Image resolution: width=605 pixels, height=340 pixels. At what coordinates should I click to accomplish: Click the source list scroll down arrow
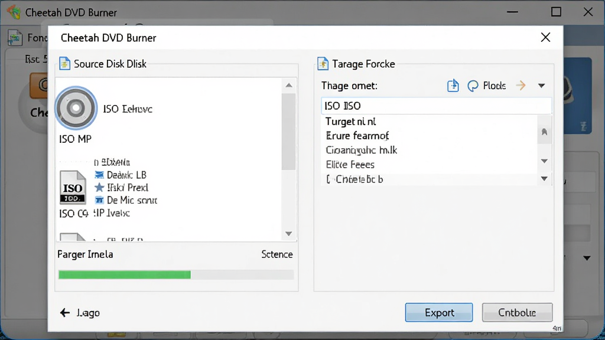pyautogui.click(x=288, y=234)
